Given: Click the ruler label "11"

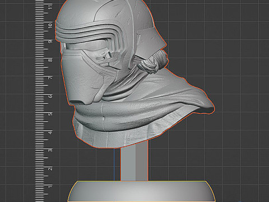Looking at the screenshot, I should (50, 7).
